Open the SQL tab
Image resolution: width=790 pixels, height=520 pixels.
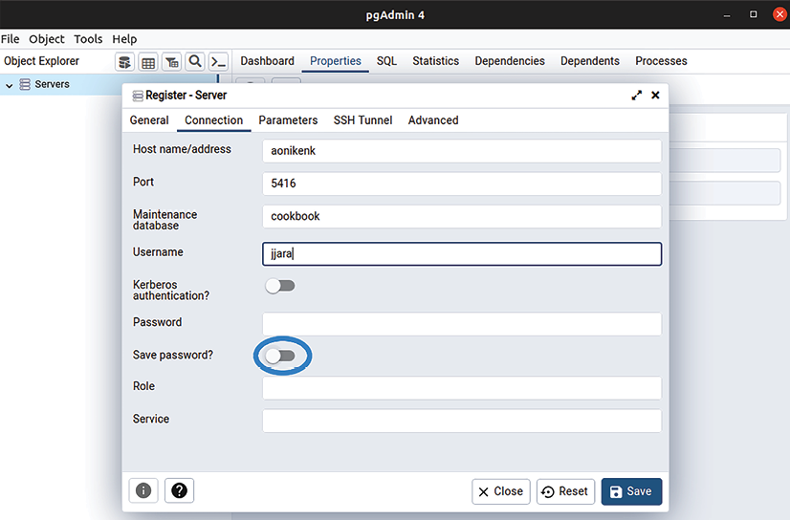[x=387, y=61]
